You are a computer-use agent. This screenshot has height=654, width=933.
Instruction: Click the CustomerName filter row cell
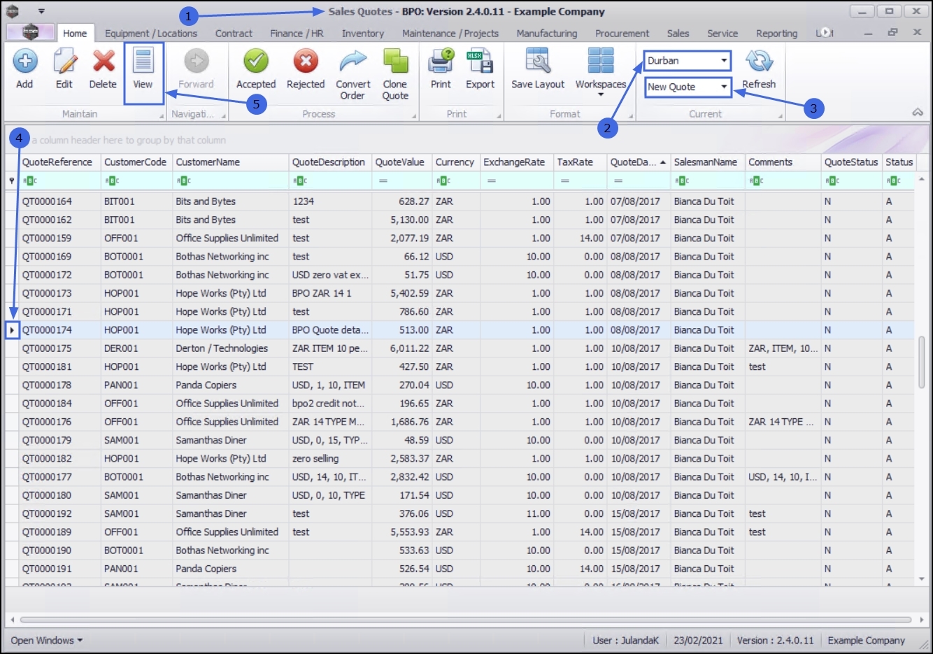pos(231,180)
